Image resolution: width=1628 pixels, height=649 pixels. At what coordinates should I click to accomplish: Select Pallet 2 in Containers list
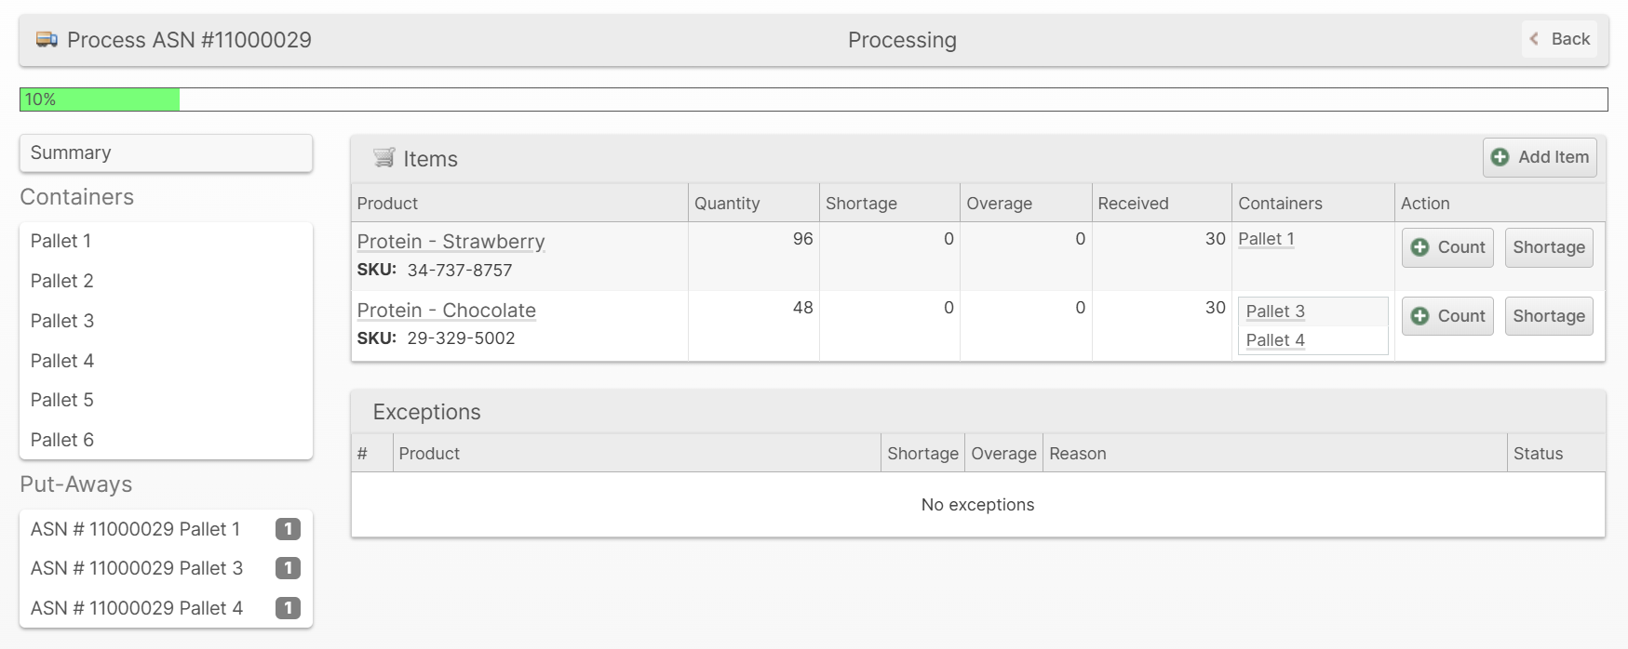62,281
